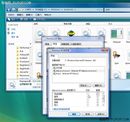Image resolution: width=130 pixels, height=122 pixels.
Task: Toggle Deny for 读取
Action: (x=98, y=102)
